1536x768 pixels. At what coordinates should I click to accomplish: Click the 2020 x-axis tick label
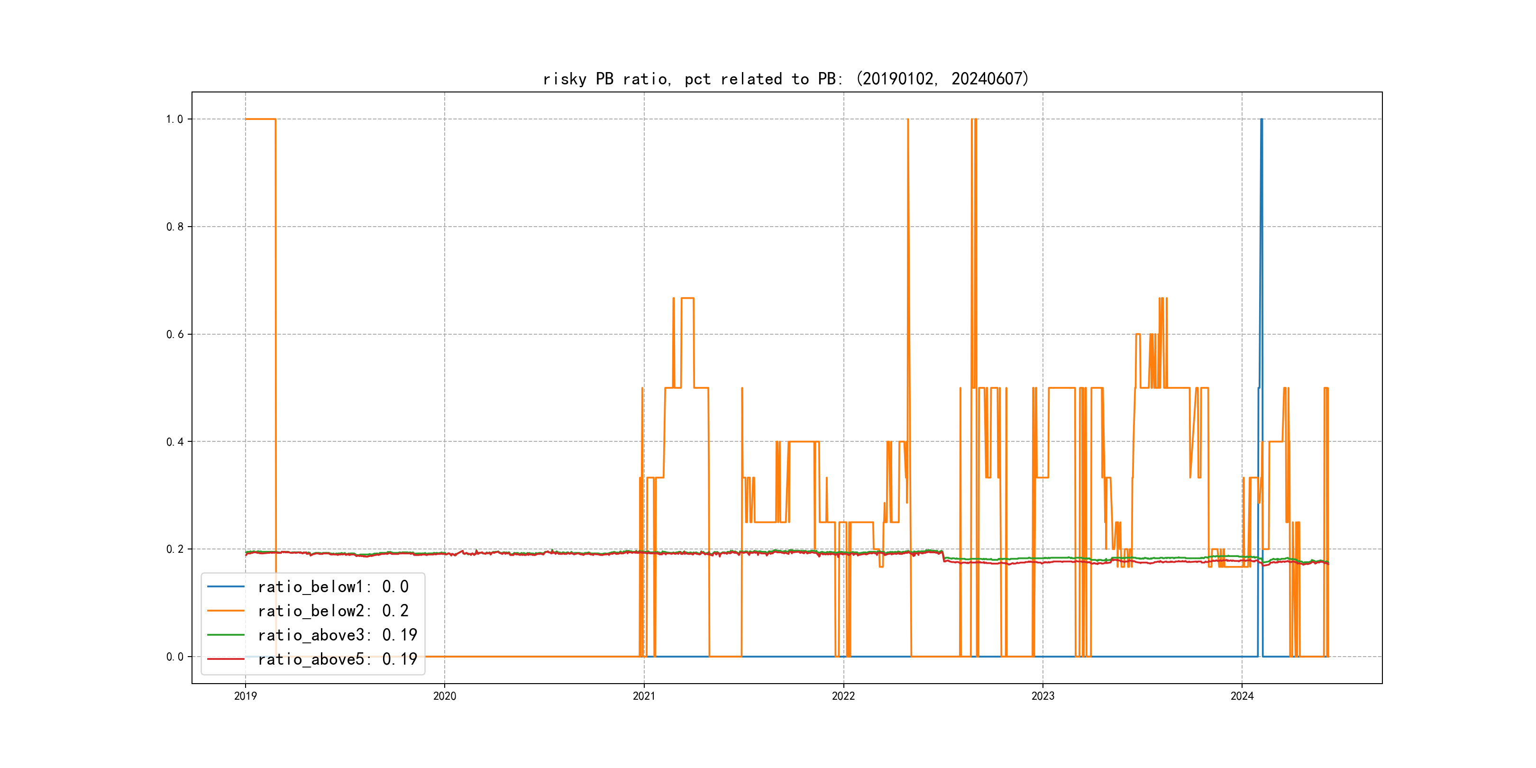pyautogui.click(x=444, y=696)
